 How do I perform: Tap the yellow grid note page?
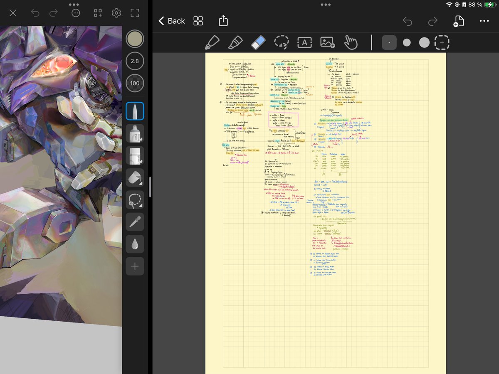click(x=326, y=213)
